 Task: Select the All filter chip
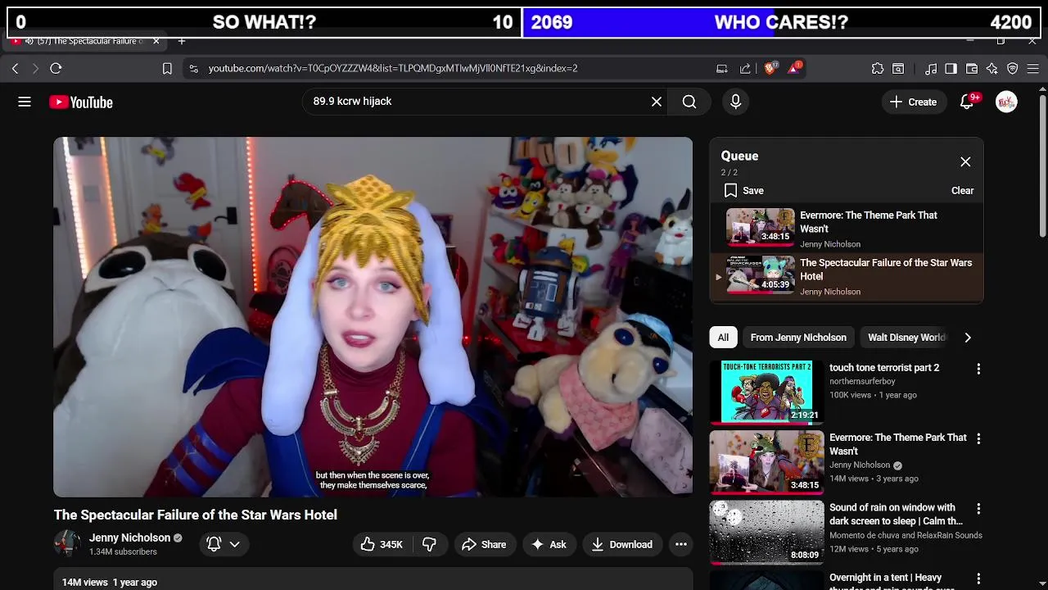(723, 338)
